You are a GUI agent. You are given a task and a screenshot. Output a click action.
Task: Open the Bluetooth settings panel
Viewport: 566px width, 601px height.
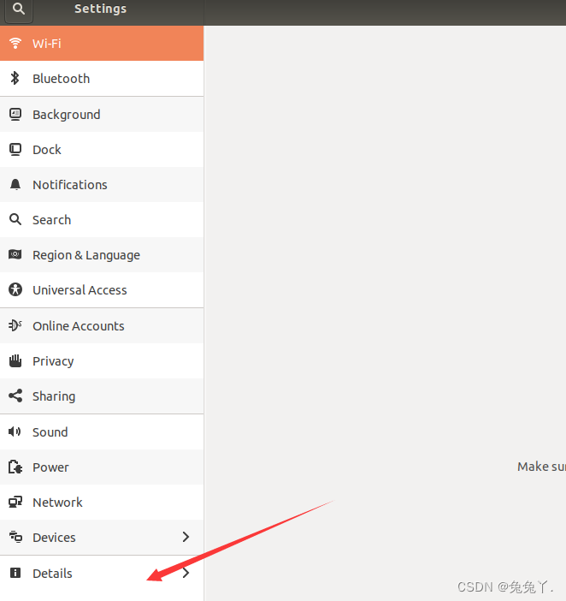click(102, 79)
